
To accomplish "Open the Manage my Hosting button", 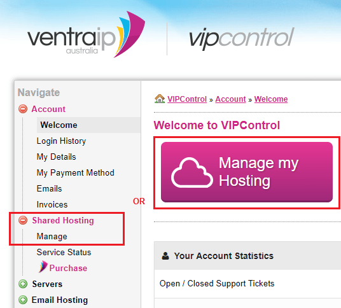I will (247, 172).
